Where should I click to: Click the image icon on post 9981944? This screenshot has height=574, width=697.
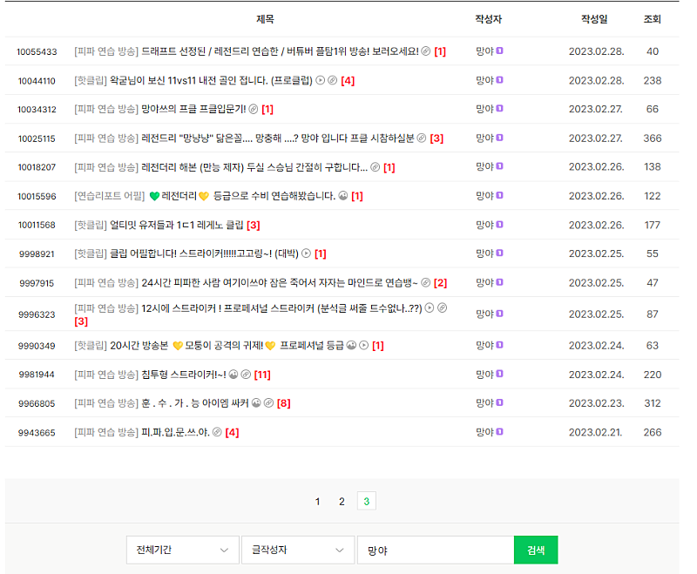click(233, 375)
